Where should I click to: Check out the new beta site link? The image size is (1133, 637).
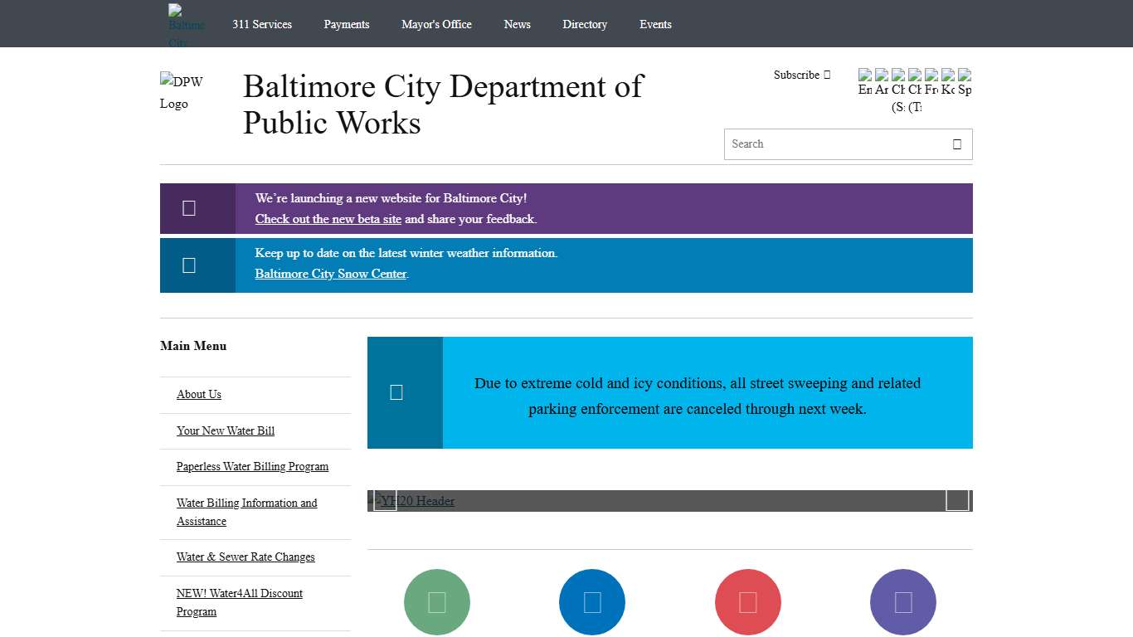click(x=328, y=219)
